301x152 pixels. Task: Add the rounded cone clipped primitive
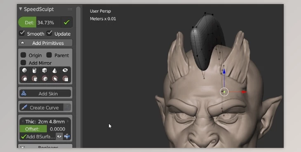55,79
